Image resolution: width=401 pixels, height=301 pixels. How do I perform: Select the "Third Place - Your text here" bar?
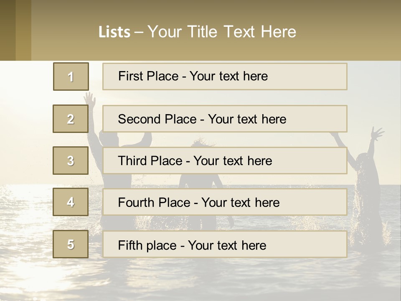225,161
